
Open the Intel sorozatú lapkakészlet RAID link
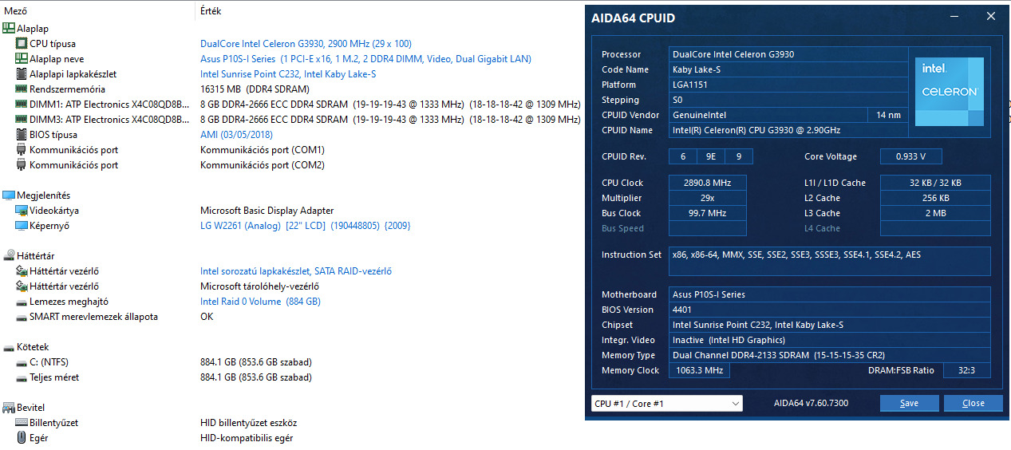pos(296,271)
